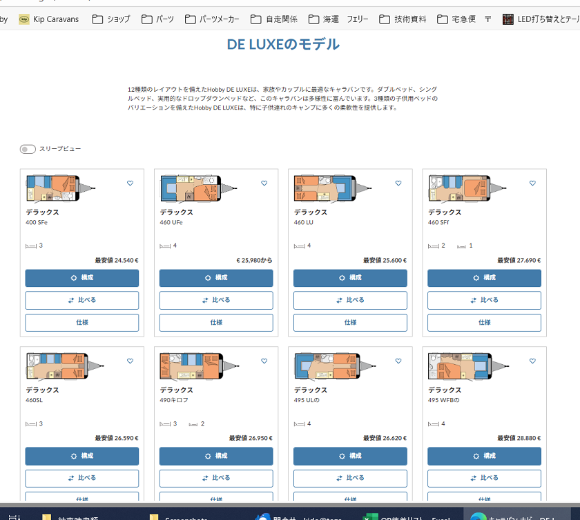Viewport: 580px width, 520px height.
Task: Click the DE LUXEのモデル heading
Action: coord(283,44)
